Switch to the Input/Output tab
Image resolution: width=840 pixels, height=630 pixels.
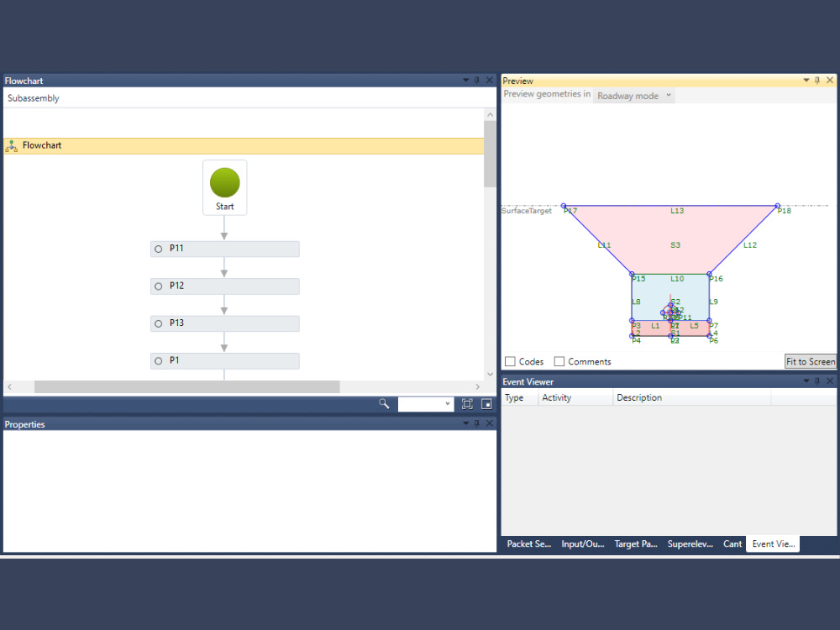[x=583, y=543]
